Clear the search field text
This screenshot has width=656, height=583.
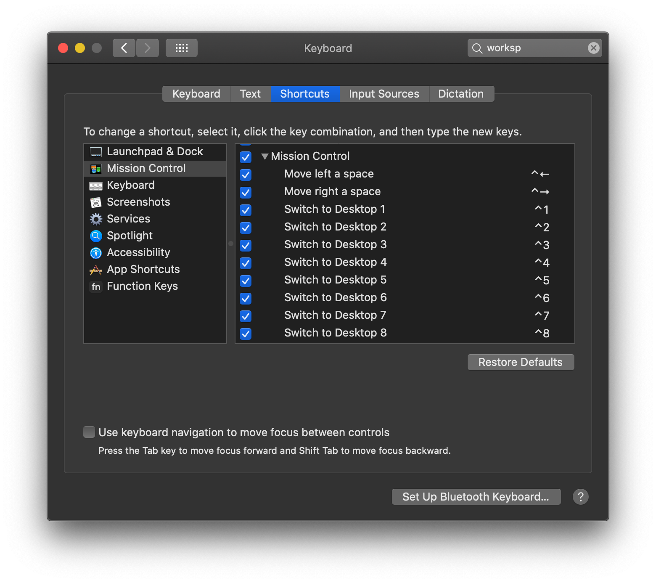[593, 48]
